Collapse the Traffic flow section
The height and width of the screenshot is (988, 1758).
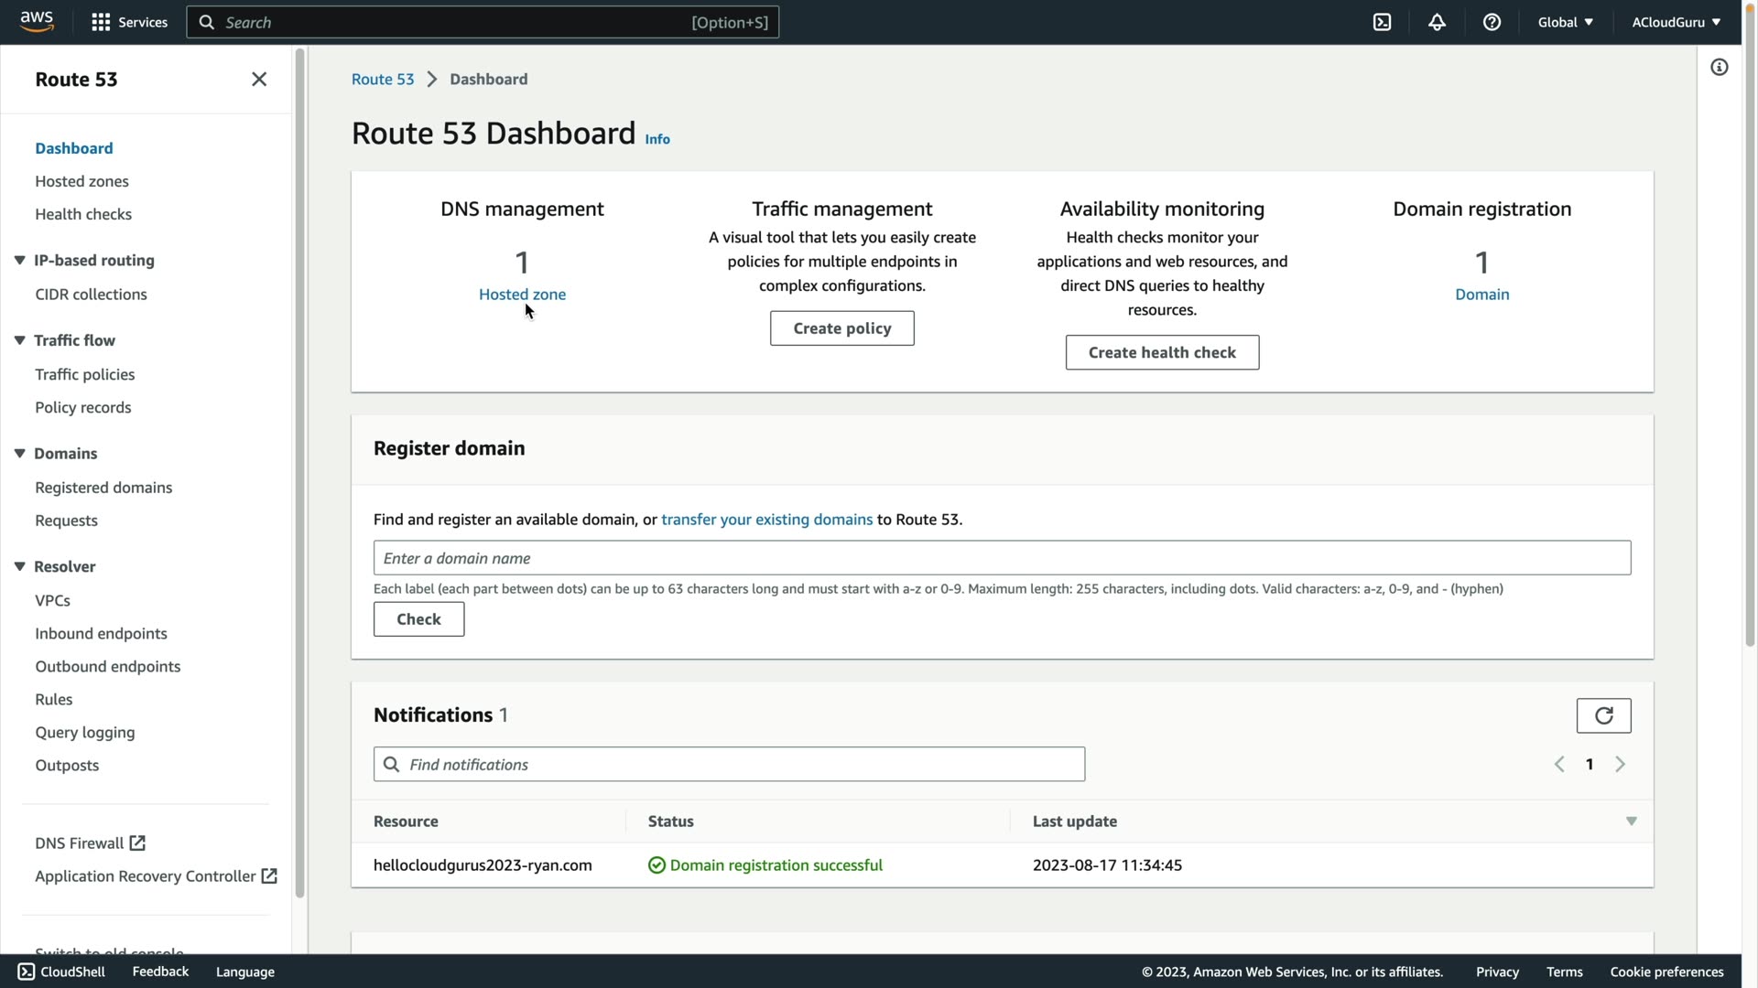coord(19,340)
